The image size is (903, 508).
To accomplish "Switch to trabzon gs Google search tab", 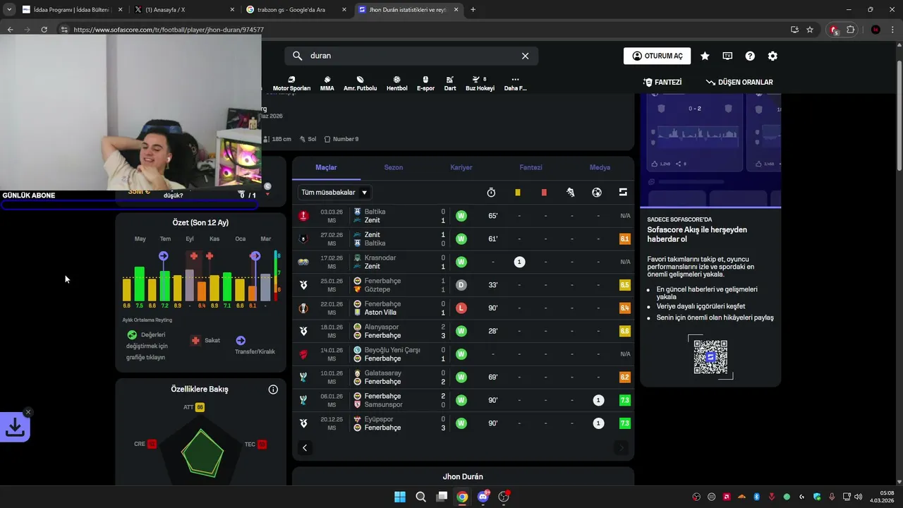I will tap(296, 10).
